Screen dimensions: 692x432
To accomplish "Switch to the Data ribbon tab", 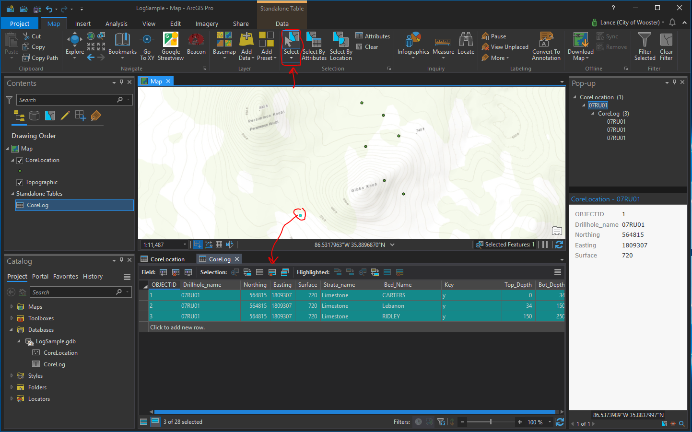I will 282,23.
